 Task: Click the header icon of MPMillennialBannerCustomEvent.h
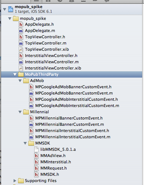click(31, 118)
